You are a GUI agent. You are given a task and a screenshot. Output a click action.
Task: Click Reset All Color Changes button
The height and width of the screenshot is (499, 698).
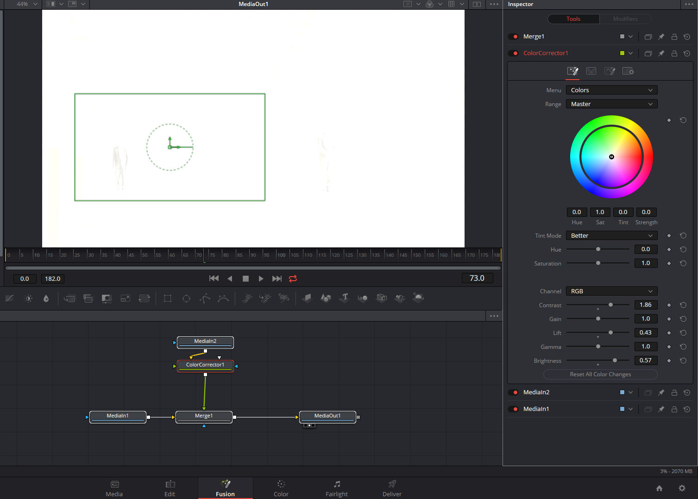600,374
